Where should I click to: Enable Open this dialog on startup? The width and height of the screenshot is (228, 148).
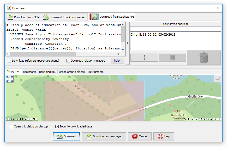[11, 127]
